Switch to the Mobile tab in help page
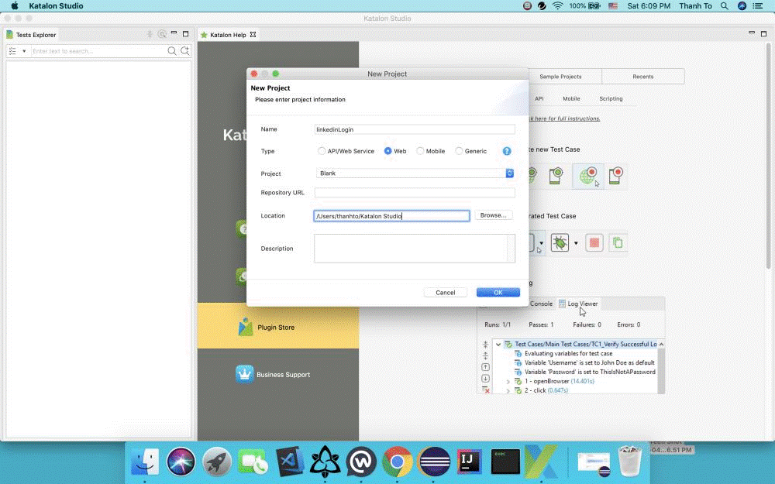 pos(571,99)
